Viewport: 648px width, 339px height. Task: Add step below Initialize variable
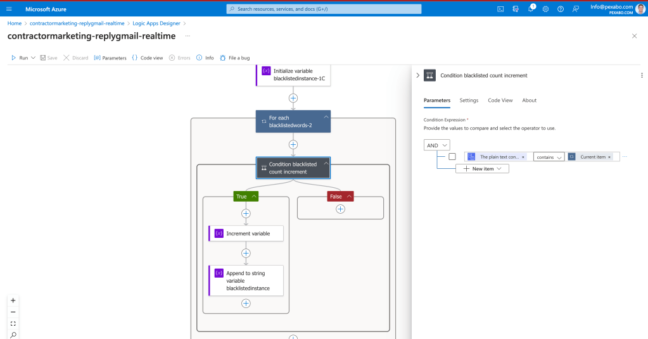point(293,98)
